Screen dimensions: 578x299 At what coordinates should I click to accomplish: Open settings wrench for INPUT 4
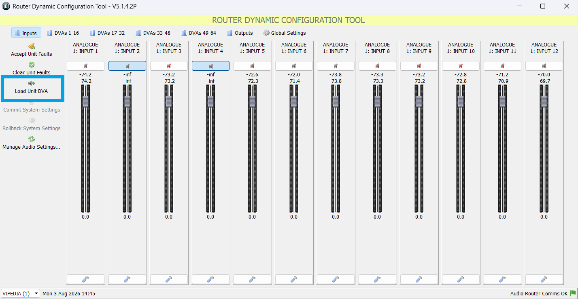210,279
